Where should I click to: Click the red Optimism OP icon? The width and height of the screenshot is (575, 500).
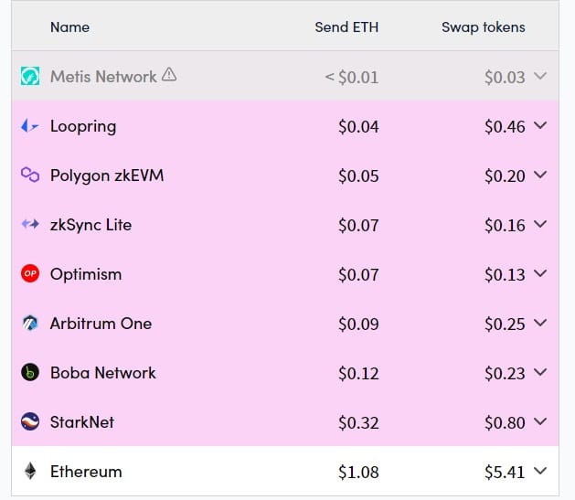[x=30, y=273]
